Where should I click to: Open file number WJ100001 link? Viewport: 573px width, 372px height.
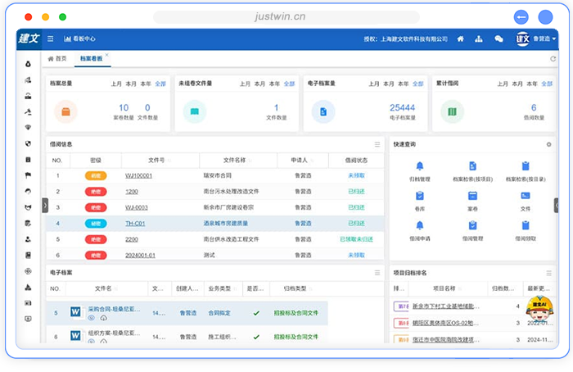click(x=138, y=175)
